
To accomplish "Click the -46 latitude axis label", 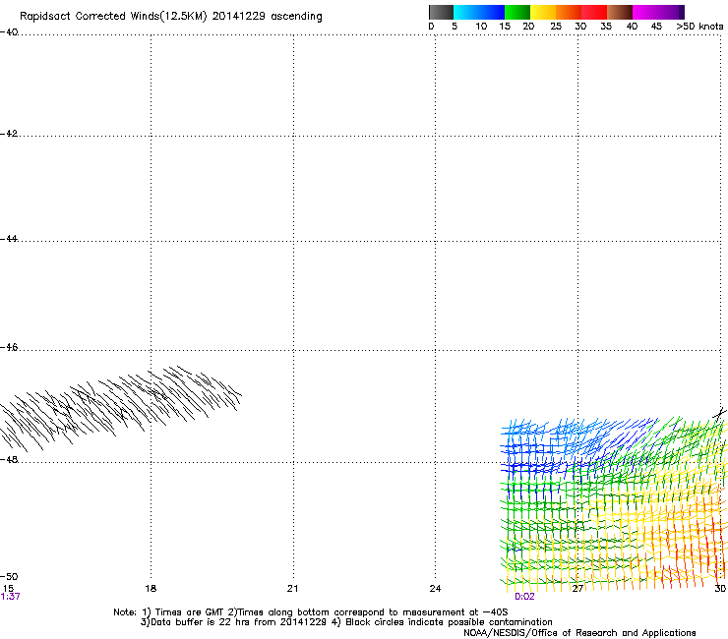I will (x=9, y=348).
